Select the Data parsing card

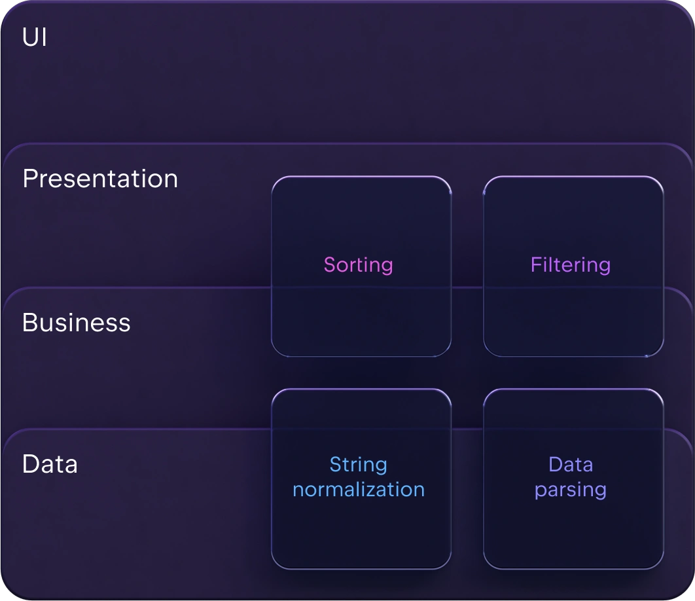573,524
